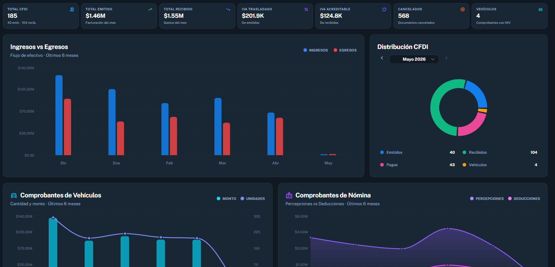This screenshot has height=267, width=555.
Task: Click the Cancelados count 568
Action: 404,16
